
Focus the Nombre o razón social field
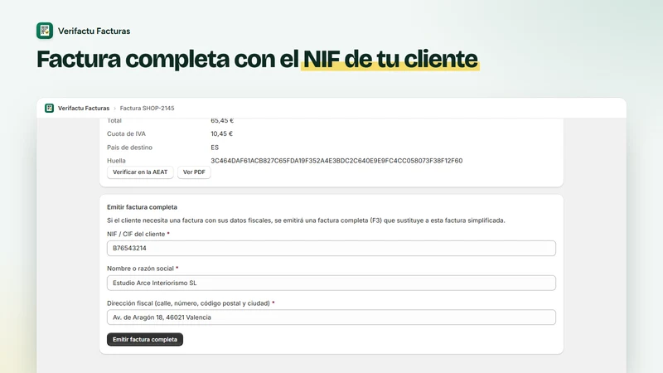(x=331, y=283)
